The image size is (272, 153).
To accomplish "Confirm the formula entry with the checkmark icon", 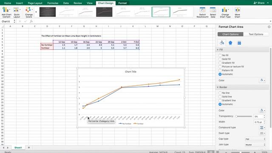I will point(25,21).
